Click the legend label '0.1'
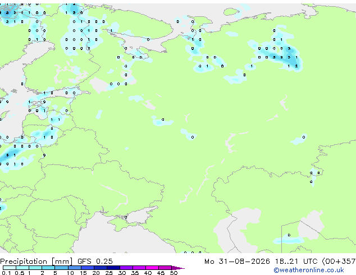 pos(6,273)
